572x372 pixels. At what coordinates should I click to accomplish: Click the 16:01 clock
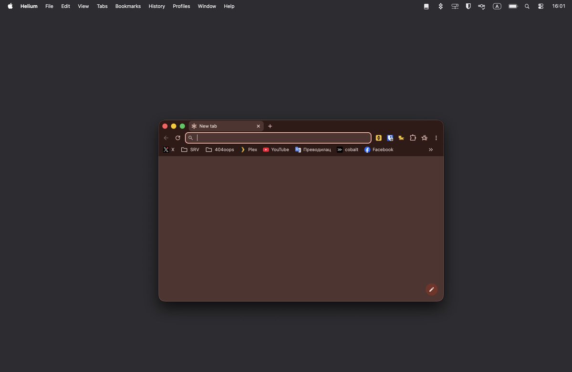(559, 6)
